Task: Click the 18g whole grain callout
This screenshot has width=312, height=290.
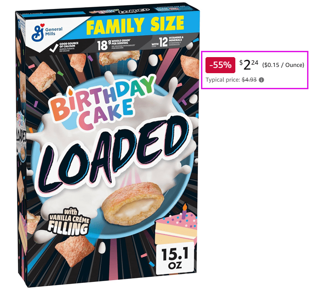Action: [114, 45]
